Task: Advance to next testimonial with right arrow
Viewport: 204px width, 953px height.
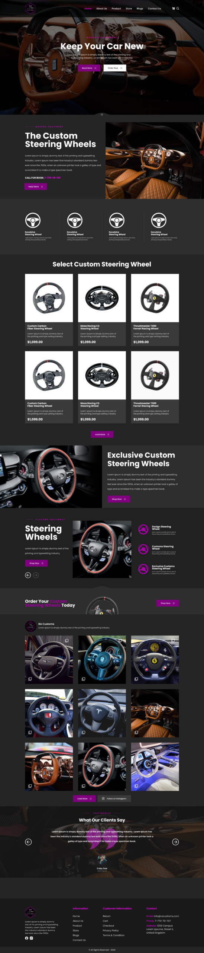Action: [x=175, y=842]
